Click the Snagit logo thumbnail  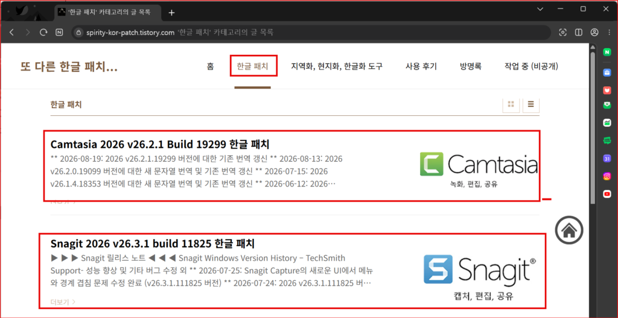pyautogui.click(x=480, y=278)
